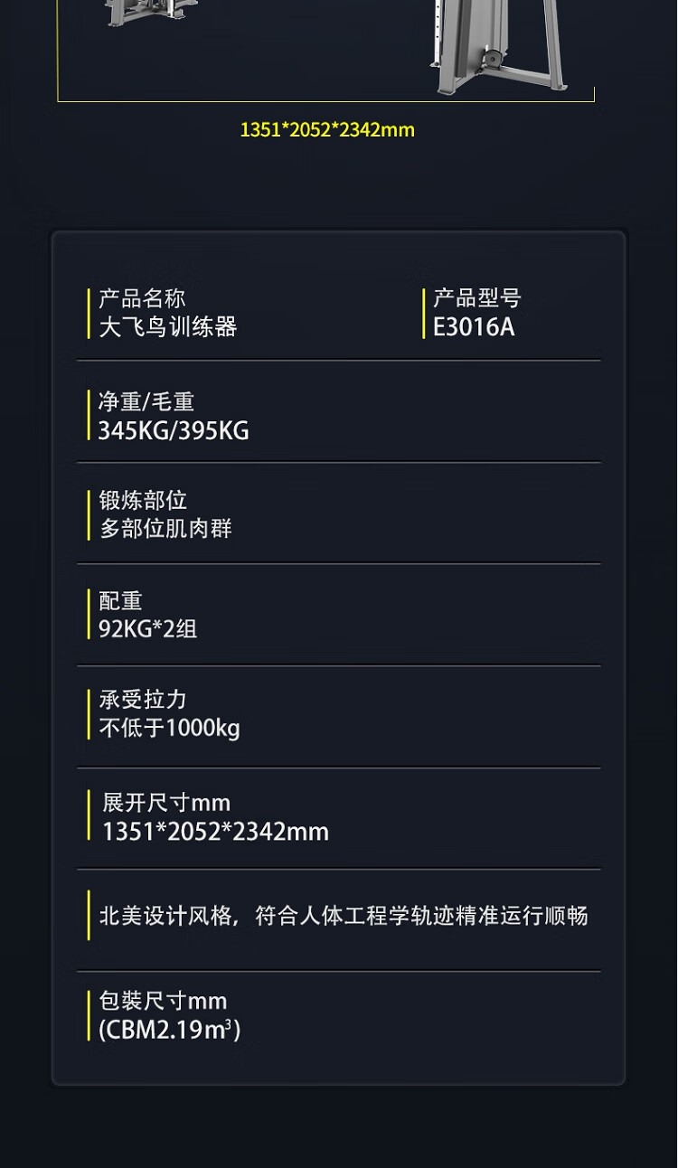
Task: Click the 产品型号 label
Action: click(x=476, y=298)
